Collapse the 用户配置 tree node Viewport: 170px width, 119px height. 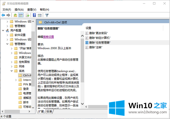pyautogui.click(x=3, y=31)
